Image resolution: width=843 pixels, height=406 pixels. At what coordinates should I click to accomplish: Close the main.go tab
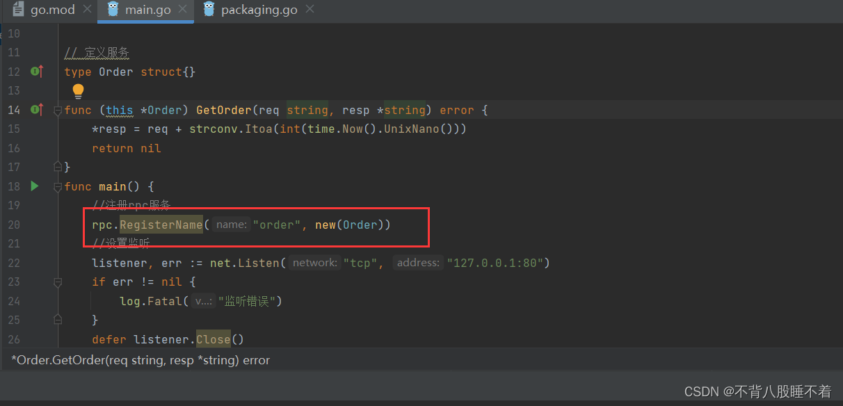[x=184, y=10]
